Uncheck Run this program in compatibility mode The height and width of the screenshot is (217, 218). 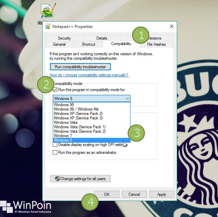(55, 90)
